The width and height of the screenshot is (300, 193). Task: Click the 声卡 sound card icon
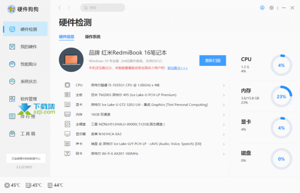point(67,143)
